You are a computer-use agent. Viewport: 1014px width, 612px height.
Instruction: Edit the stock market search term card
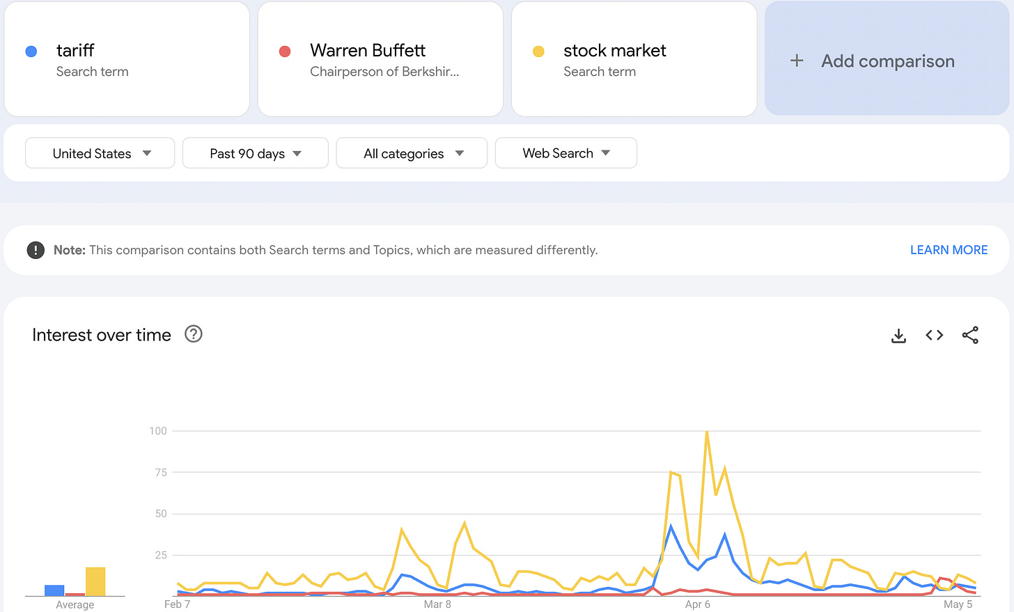pyautogui.click(x=634, y=59)
